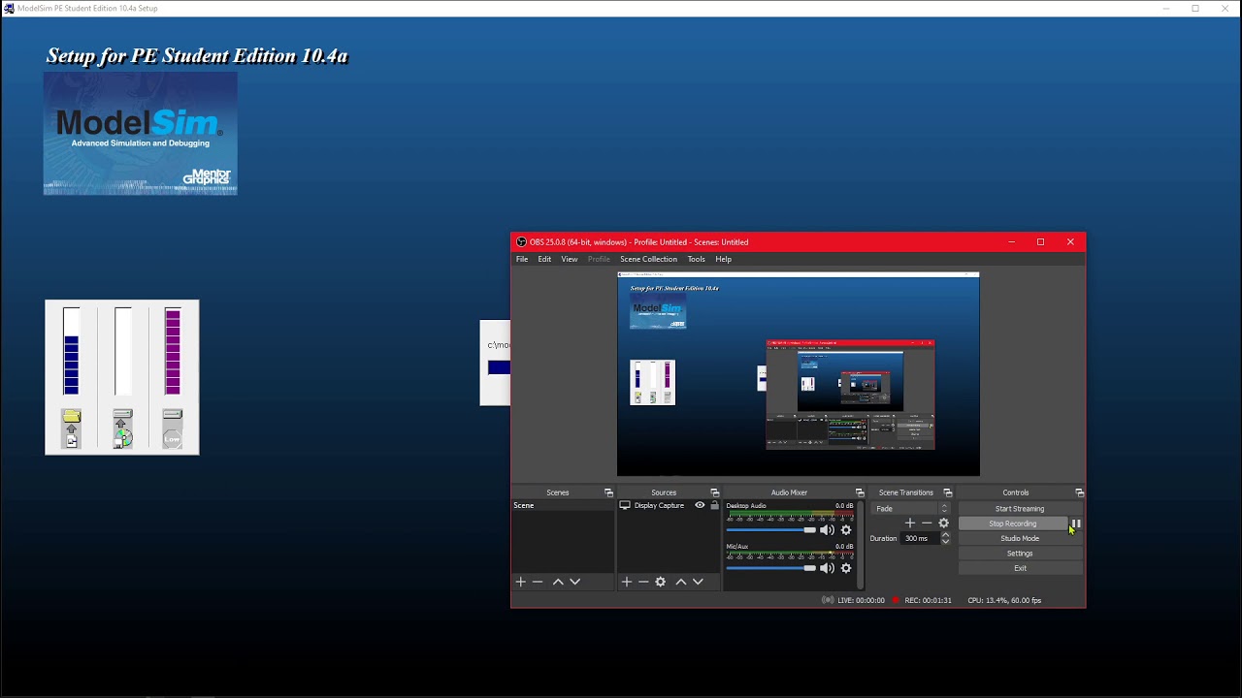Open the Tools menu in OBS
The height and width of the screenshot is (698, 1242).
click(697, 259)
